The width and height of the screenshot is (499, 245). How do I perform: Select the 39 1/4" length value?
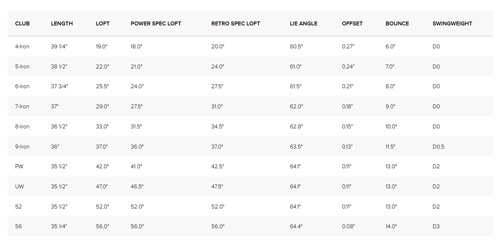(x=59, y=46)
